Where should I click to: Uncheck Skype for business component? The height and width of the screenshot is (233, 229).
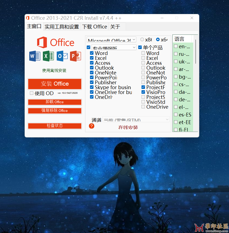click(92, 87)
